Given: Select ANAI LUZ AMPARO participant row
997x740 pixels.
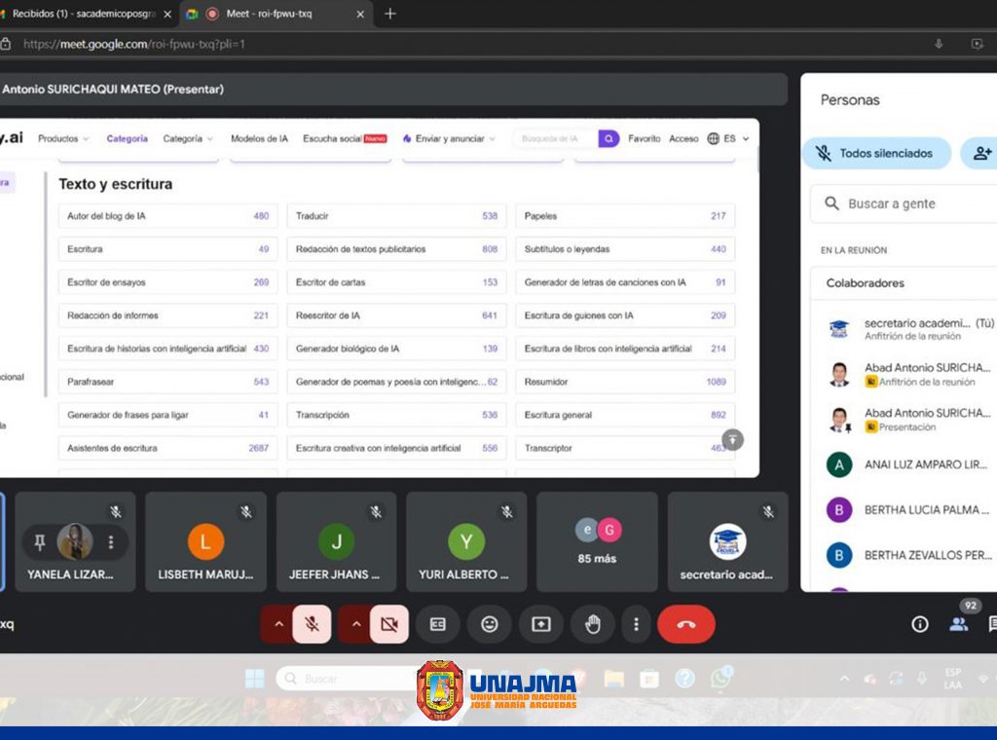Looking at the screenshot, I should point(908,464).
